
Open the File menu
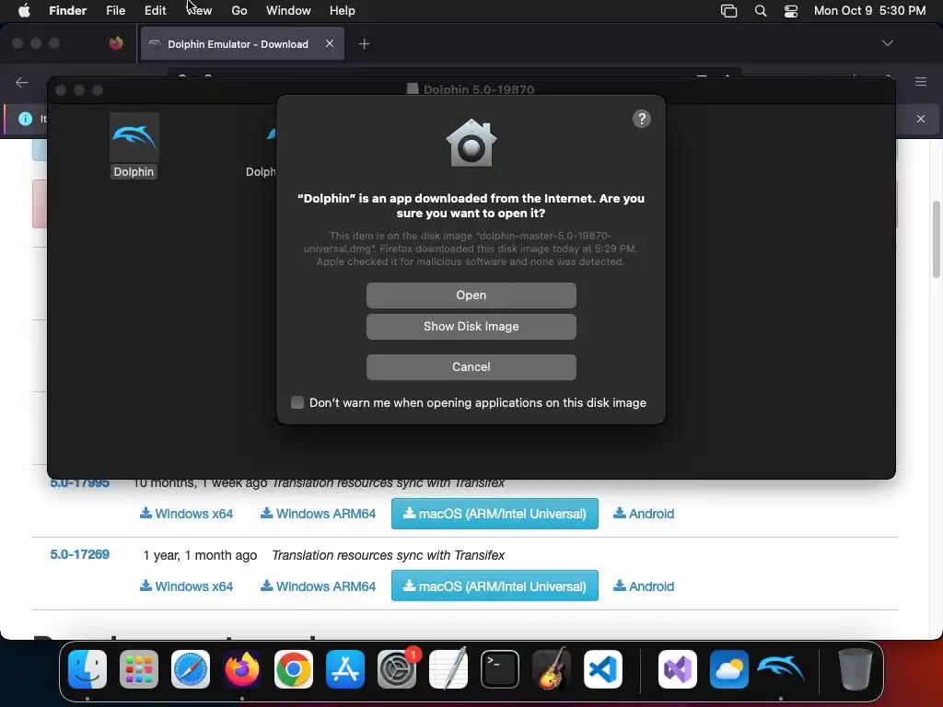click(115, 10)
